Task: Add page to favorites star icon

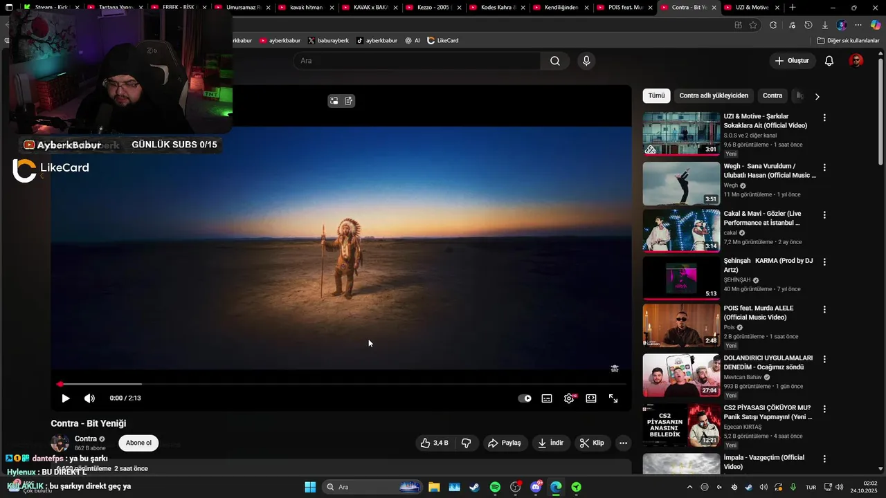Action: 753,25
